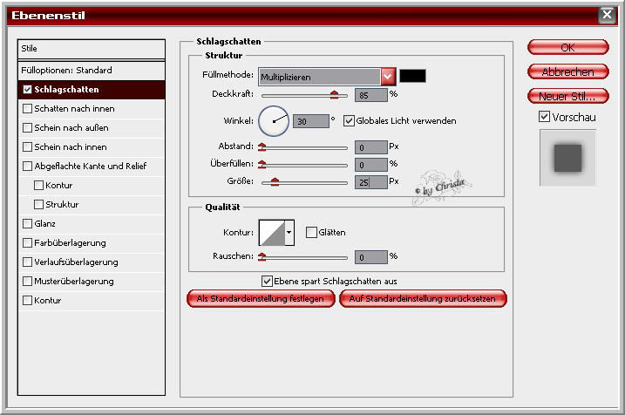This screenshot has width=625, height=415.
Task: Click the Überfüllen percent field
Action: click(x=371, y=165)
